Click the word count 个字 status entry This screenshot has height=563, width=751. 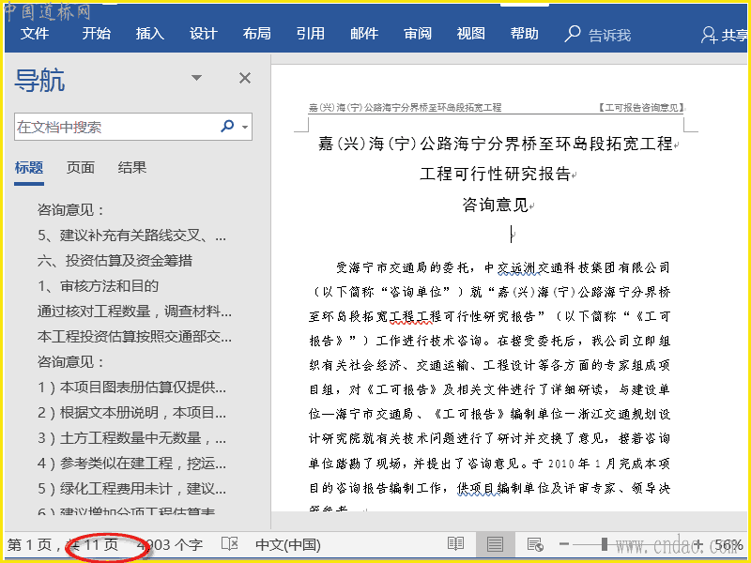click(170, 545)
